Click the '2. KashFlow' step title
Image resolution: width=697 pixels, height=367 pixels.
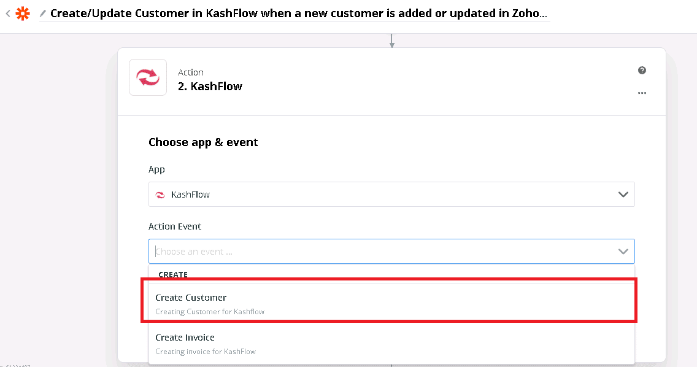(x=210, y=87)
